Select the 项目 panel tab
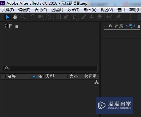The image size is (141, 117). 8,26
